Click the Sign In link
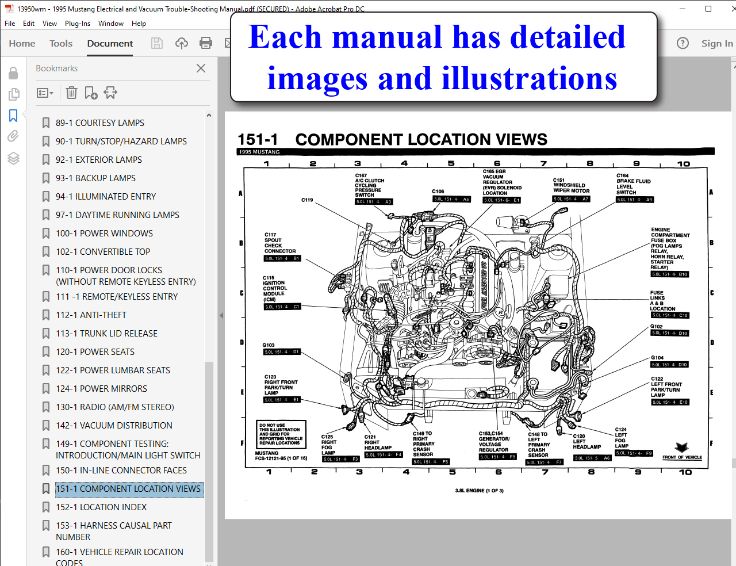Image resolution: width=736 pixels, height=566 pixels. coord(716,43)
